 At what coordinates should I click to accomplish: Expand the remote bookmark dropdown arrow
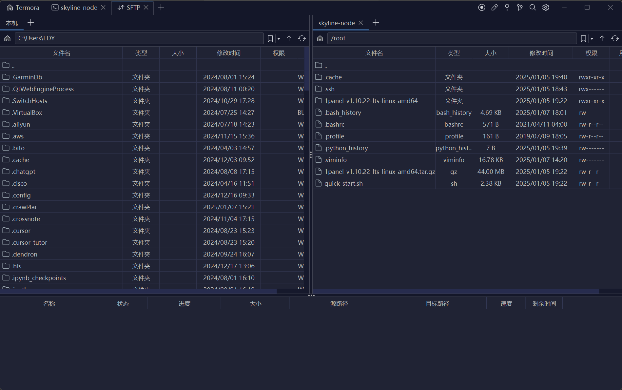click(592, 39)
